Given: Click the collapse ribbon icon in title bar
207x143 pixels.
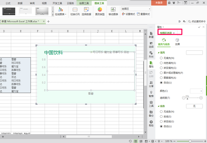Looking at the screenshot, I should 185,3.
